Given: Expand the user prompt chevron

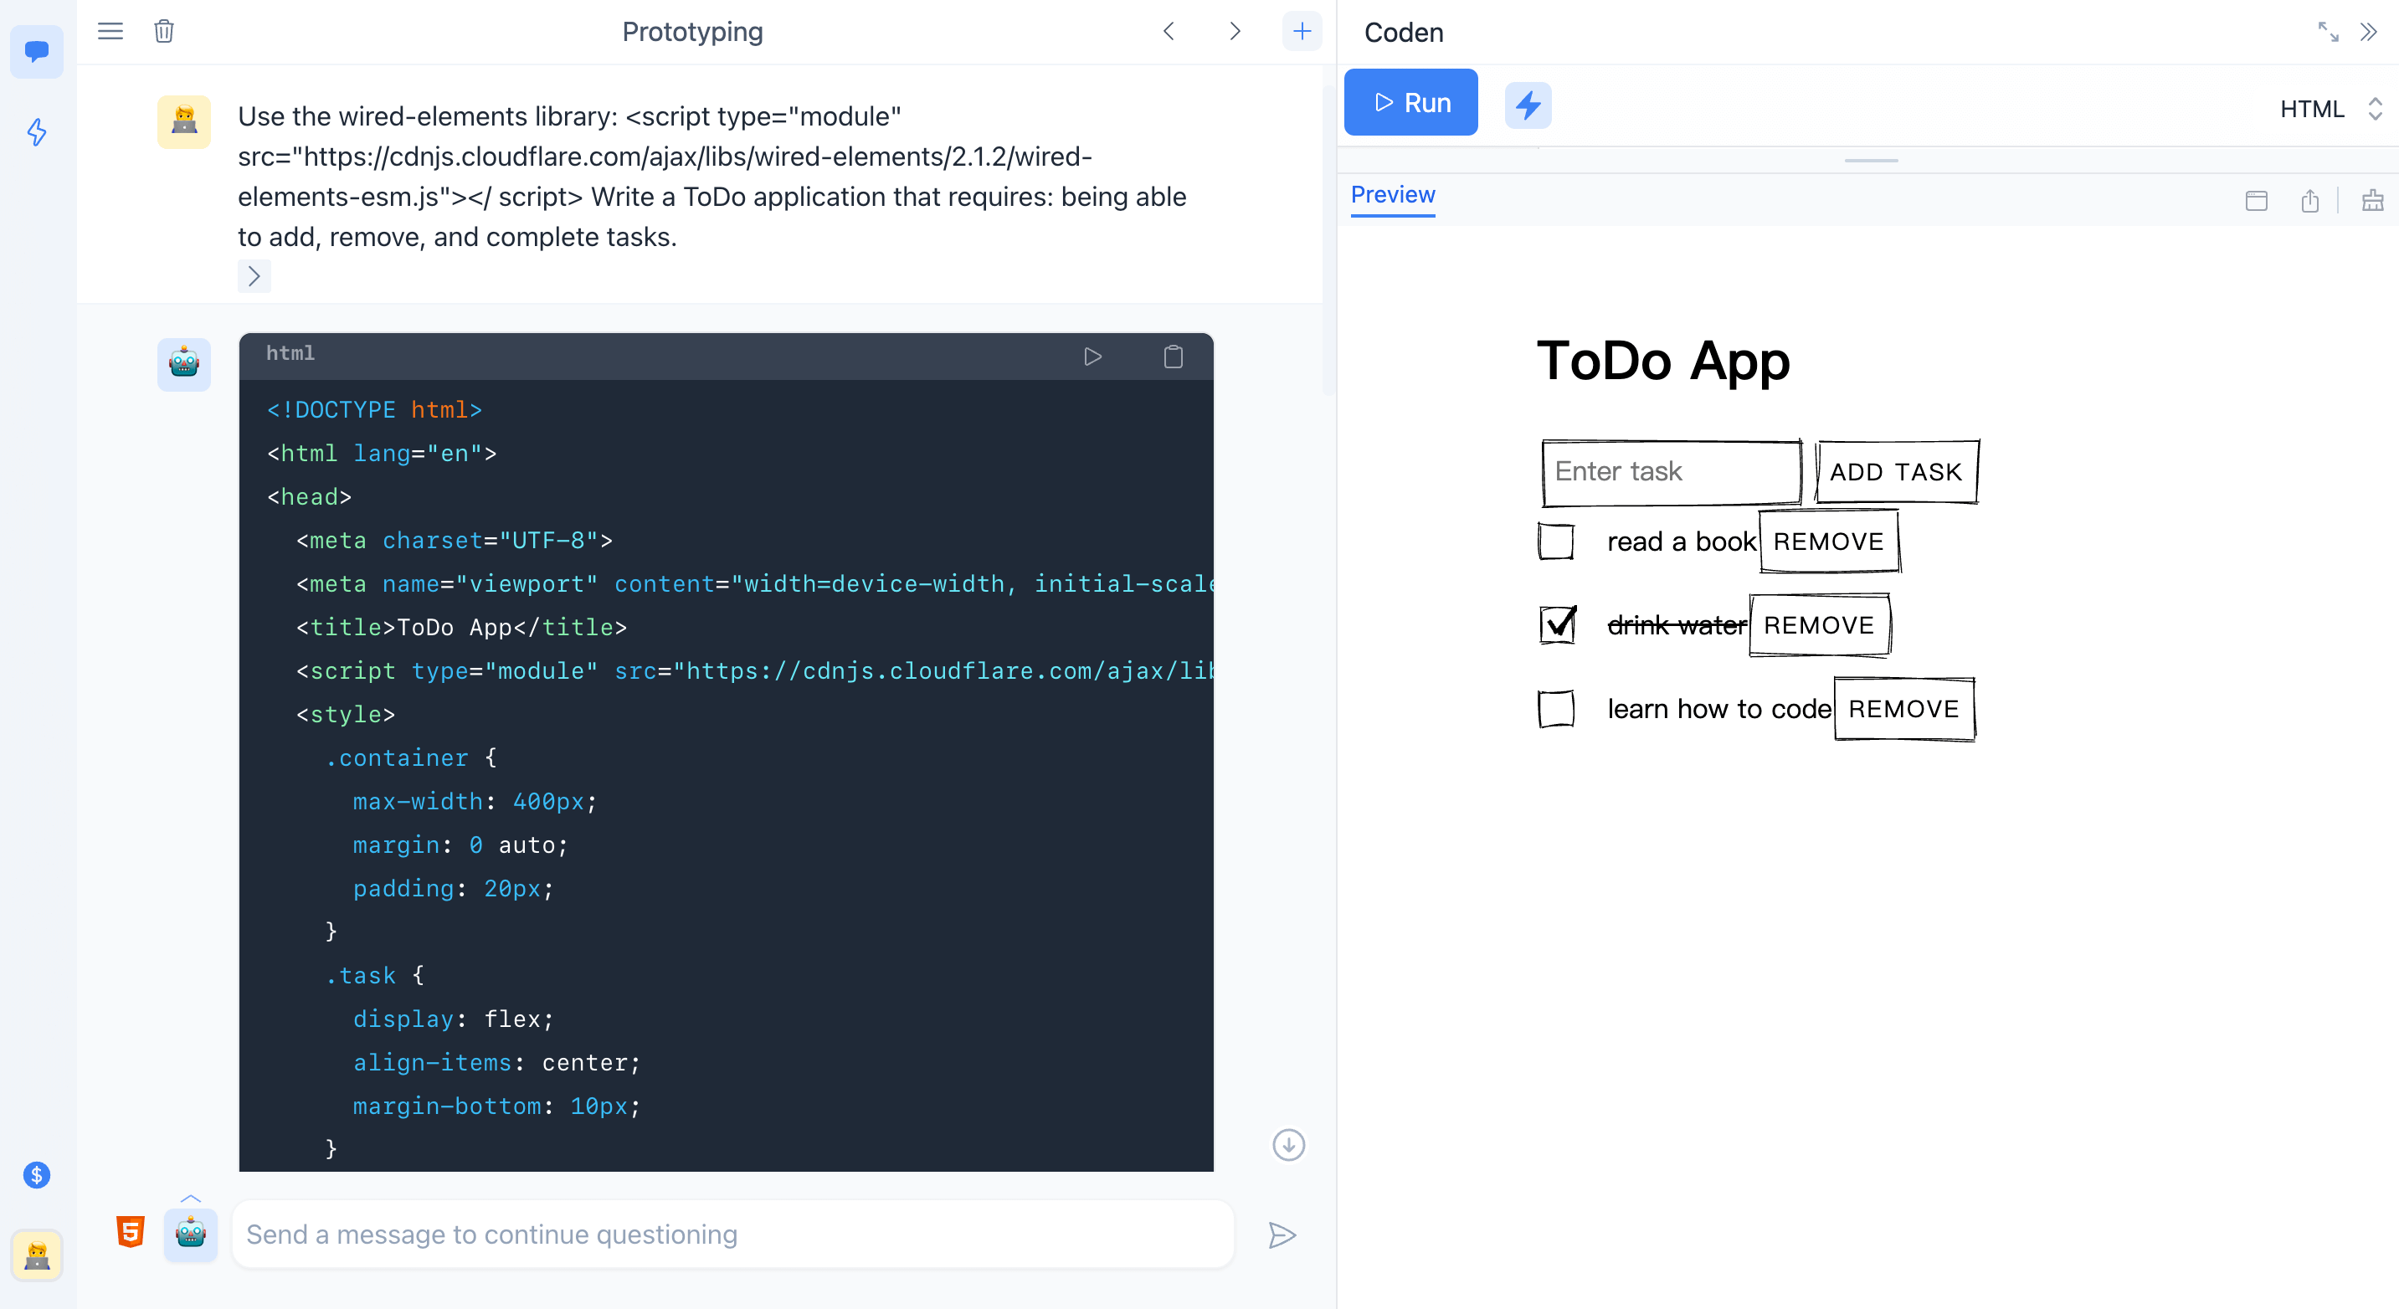Looking at the screenshot, I should pos(254,276).
